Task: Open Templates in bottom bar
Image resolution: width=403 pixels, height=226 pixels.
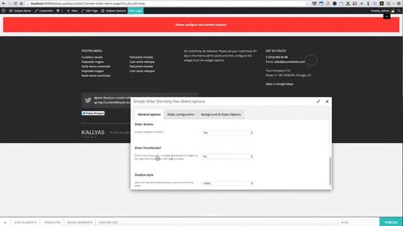Action: (52, 222)
